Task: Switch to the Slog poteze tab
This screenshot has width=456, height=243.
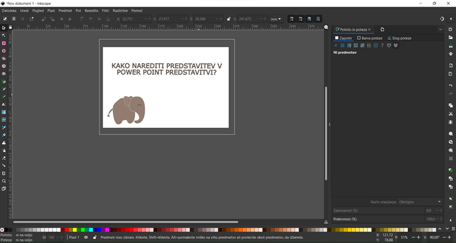Action: click(x=399, y=38)
